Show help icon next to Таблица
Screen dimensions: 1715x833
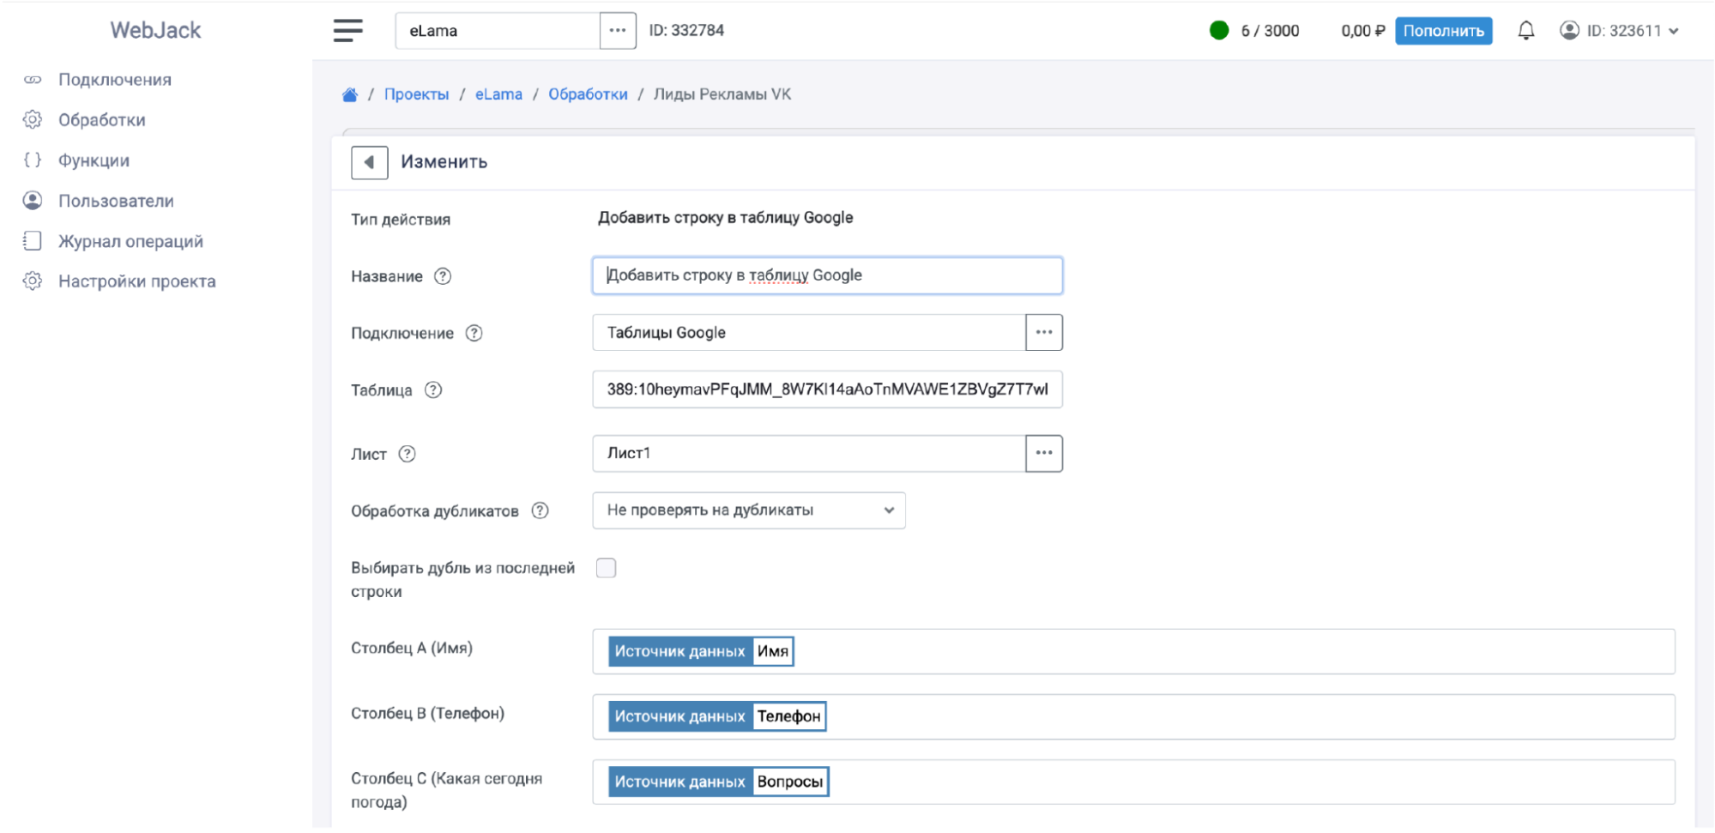click(x=433, y=390)
